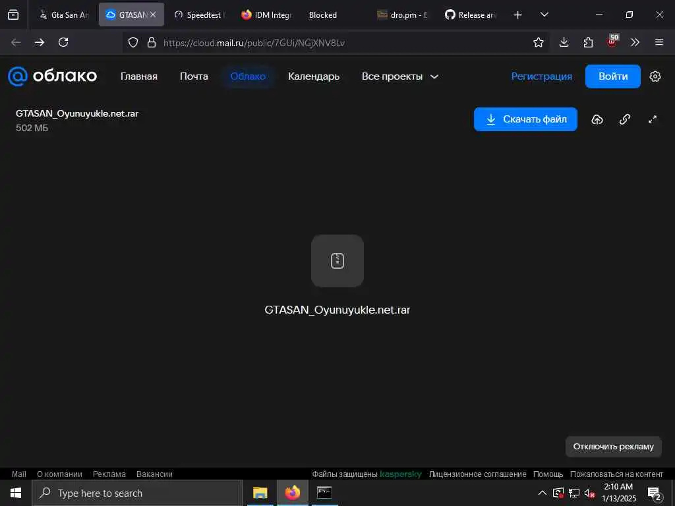Open network tray icon
The image size is (675, 506).
click(x=574, y=493)
